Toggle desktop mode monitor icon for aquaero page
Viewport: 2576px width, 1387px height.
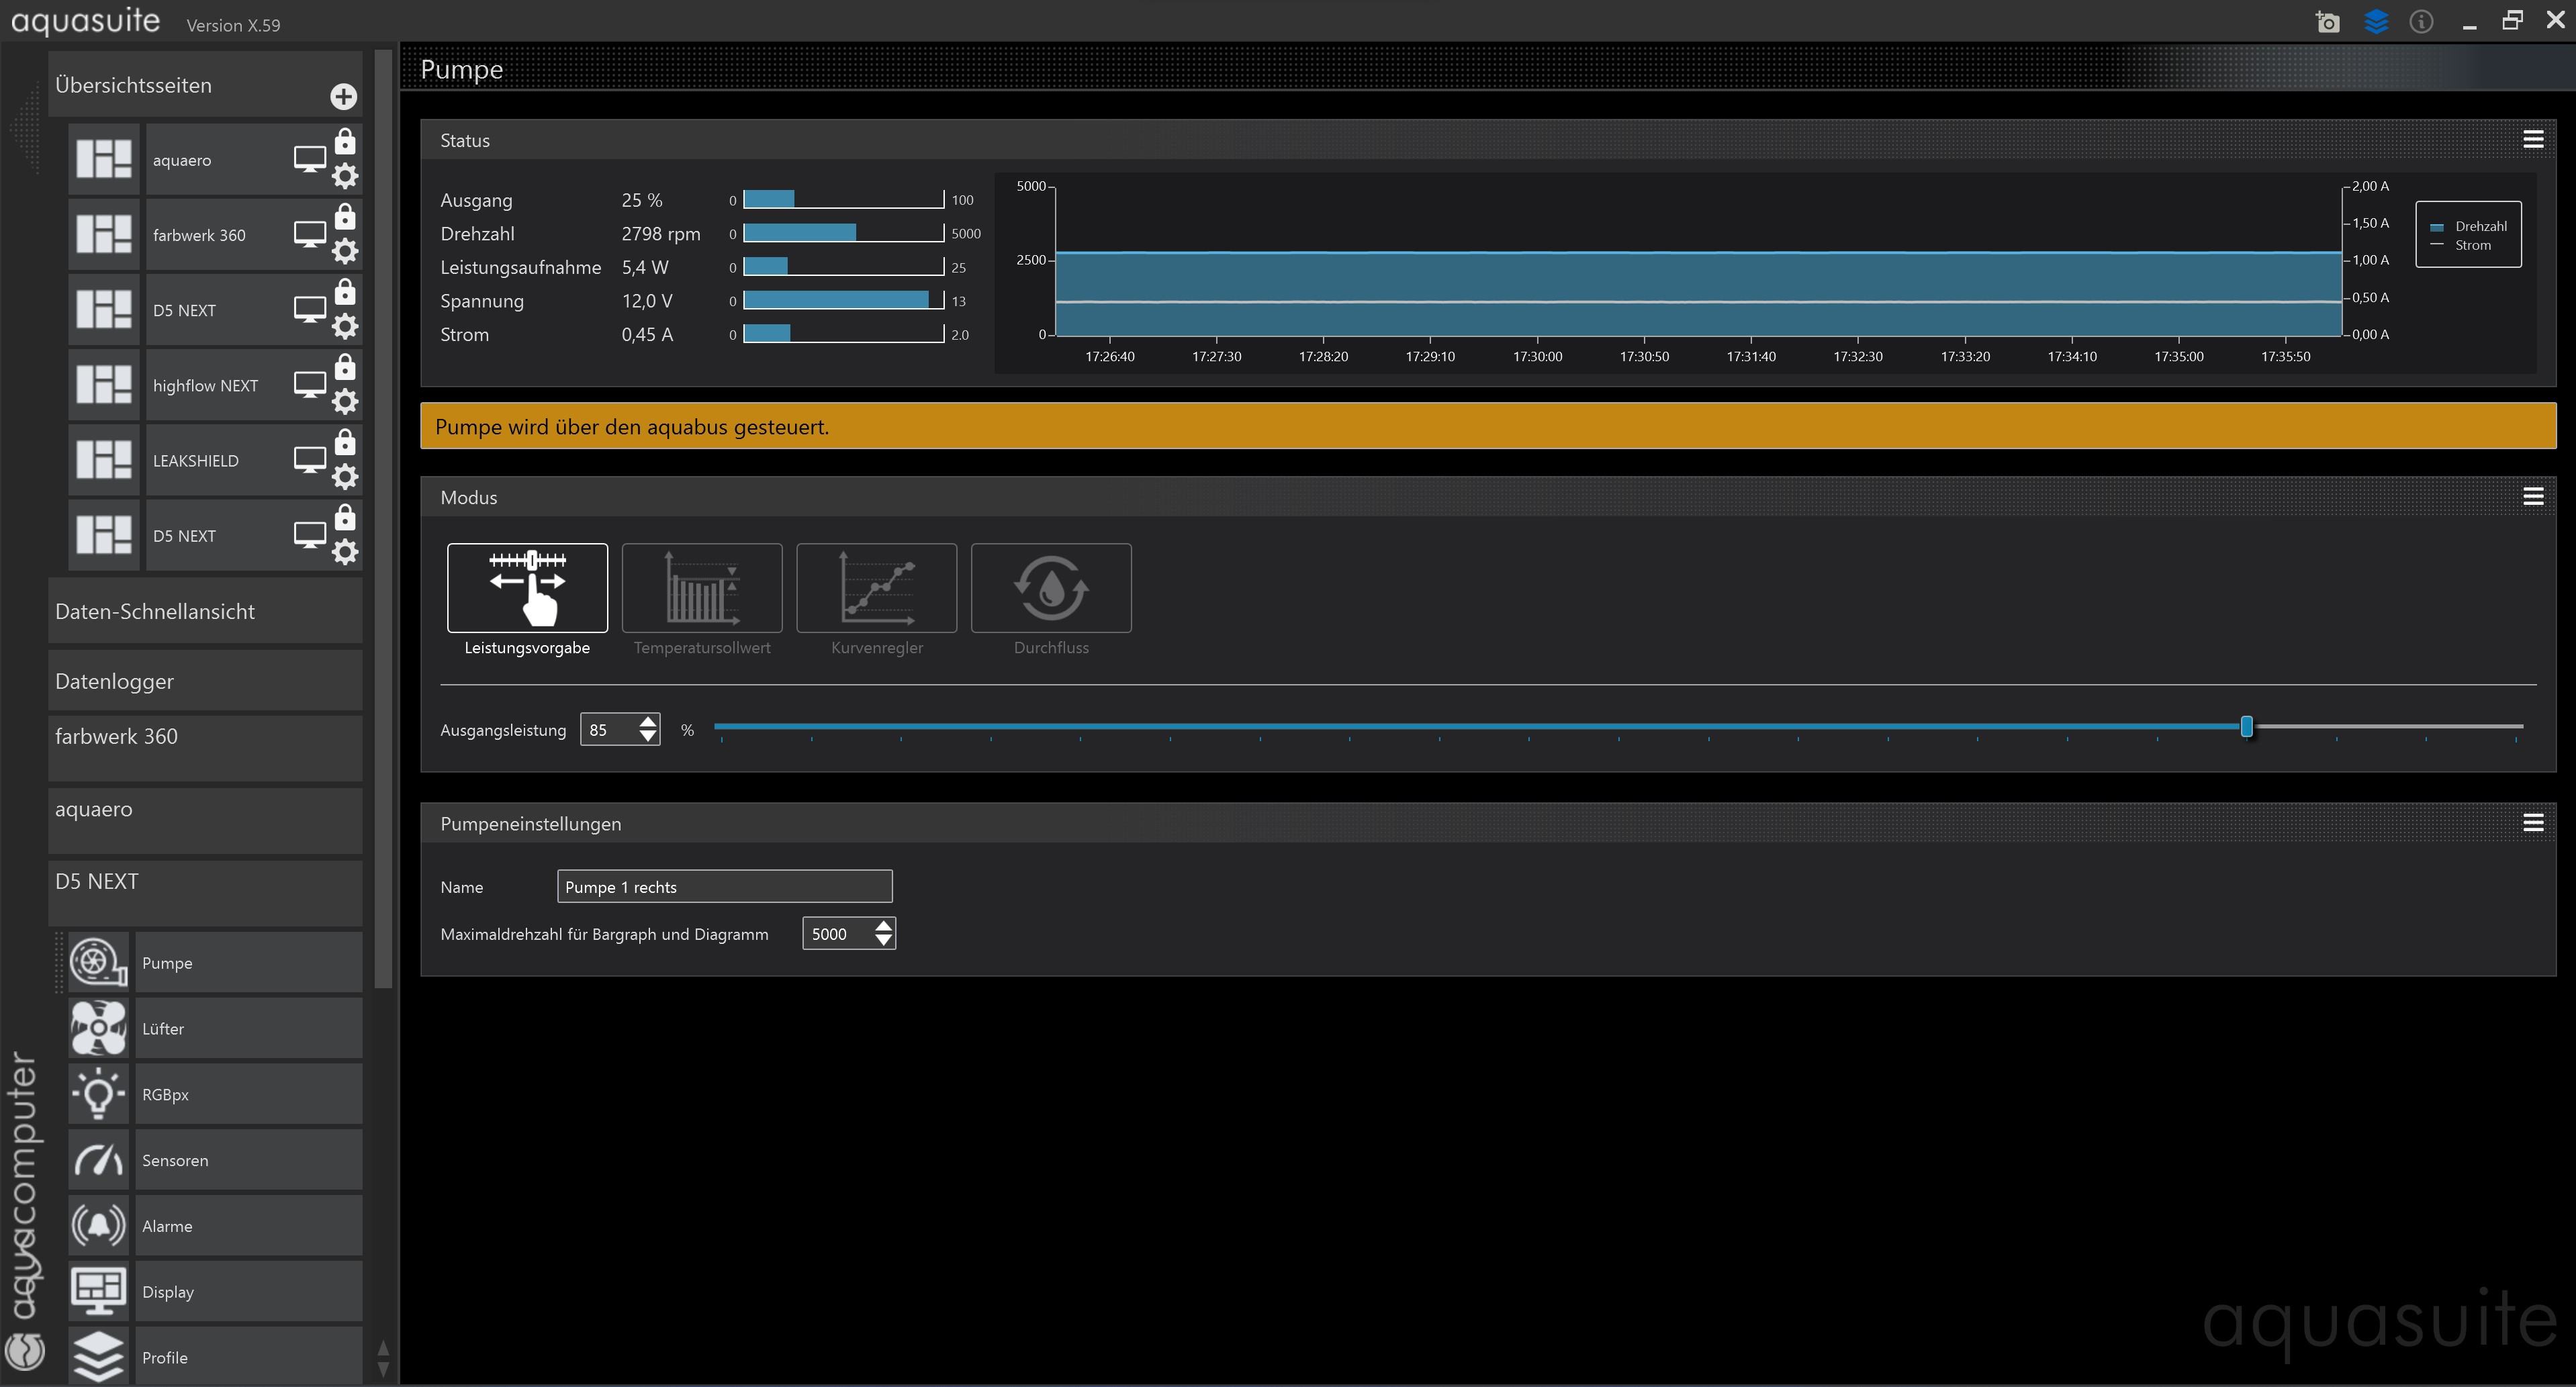point(309,159)
